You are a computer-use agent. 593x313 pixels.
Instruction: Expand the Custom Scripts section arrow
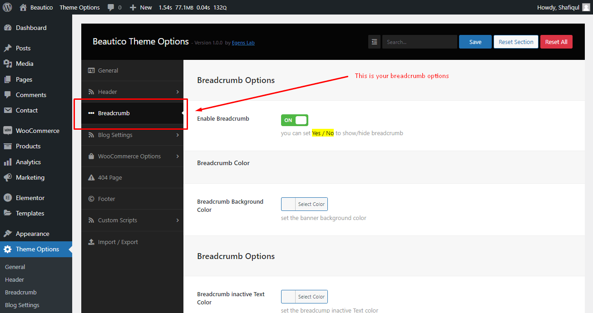tap(178, 220)
